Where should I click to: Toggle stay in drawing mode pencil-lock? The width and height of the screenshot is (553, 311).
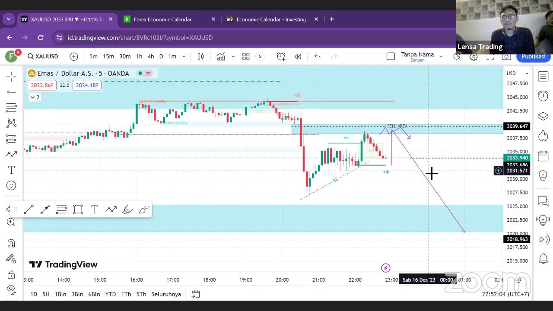[11, 259]
